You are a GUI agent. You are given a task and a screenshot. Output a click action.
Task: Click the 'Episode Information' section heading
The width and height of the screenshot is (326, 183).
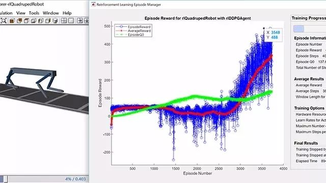point(310,38)
